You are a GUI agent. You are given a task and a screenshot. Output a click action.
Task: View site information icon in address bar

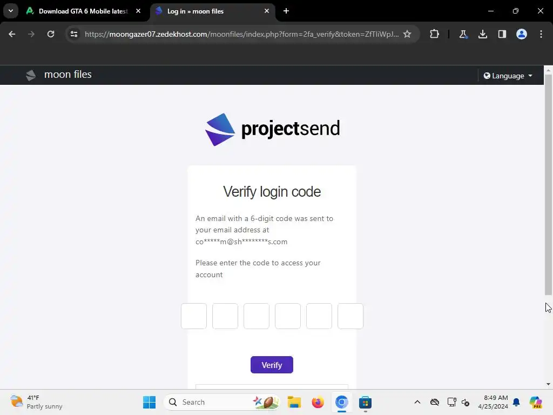(x=74, y=34)
